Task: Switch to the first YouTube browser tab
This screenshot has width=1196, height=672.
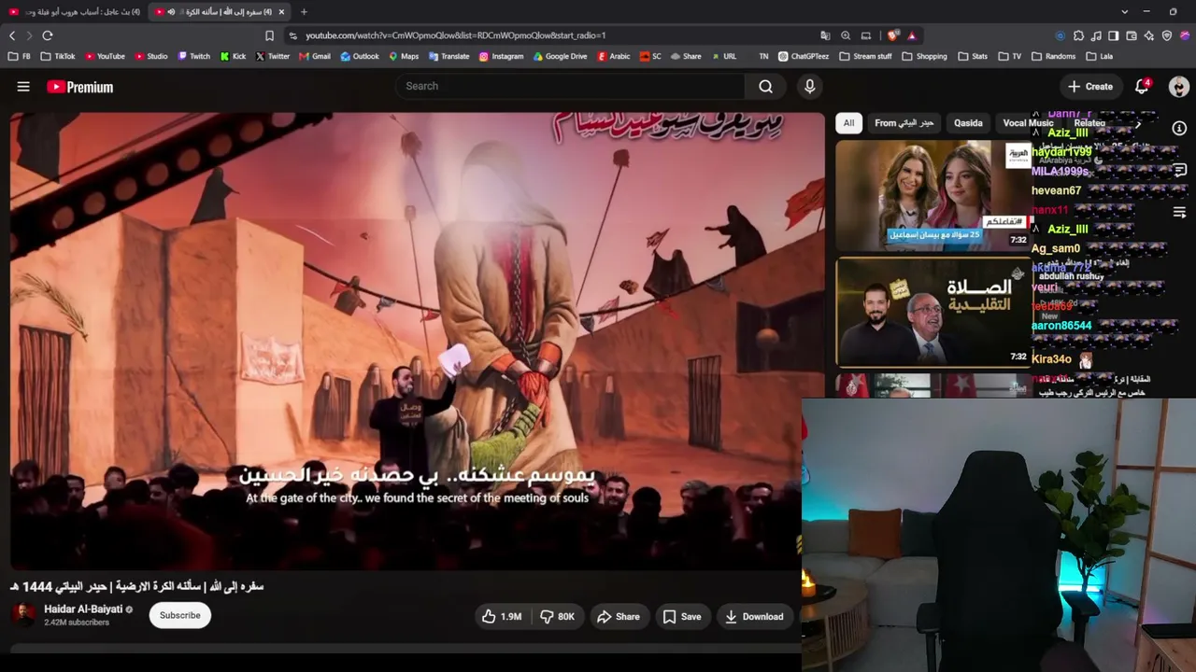Action: (75, 12)
